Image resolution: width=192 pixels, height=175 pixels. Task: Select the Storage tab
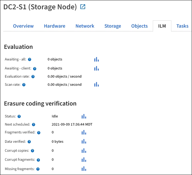[113, 26]
